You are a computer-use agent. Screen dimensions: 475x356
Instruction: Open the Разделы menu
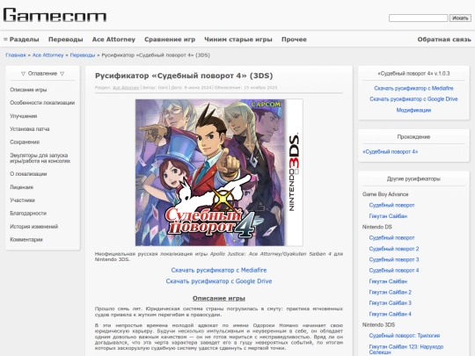point(21,40)
